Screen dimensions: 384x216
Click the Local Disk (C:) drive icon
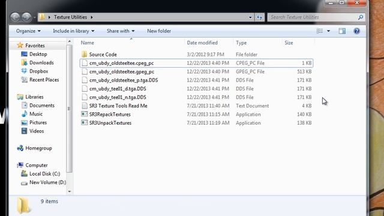click(24, 174)
